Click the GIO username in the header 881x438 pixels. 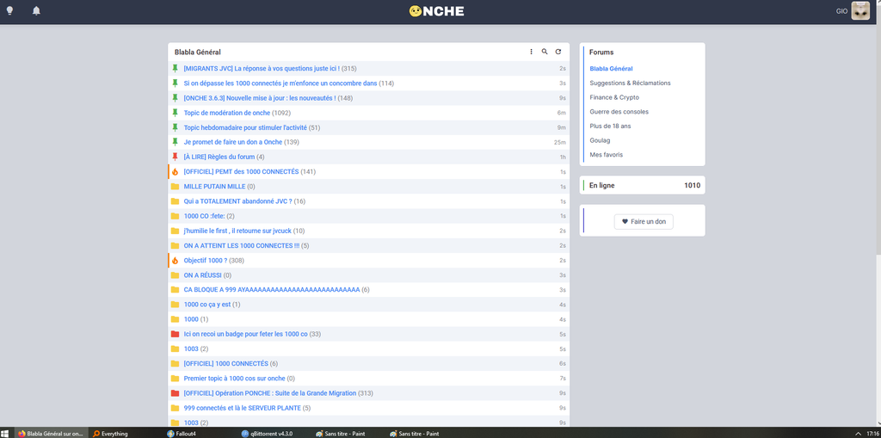pyautogui.click(x=841, y=10)
